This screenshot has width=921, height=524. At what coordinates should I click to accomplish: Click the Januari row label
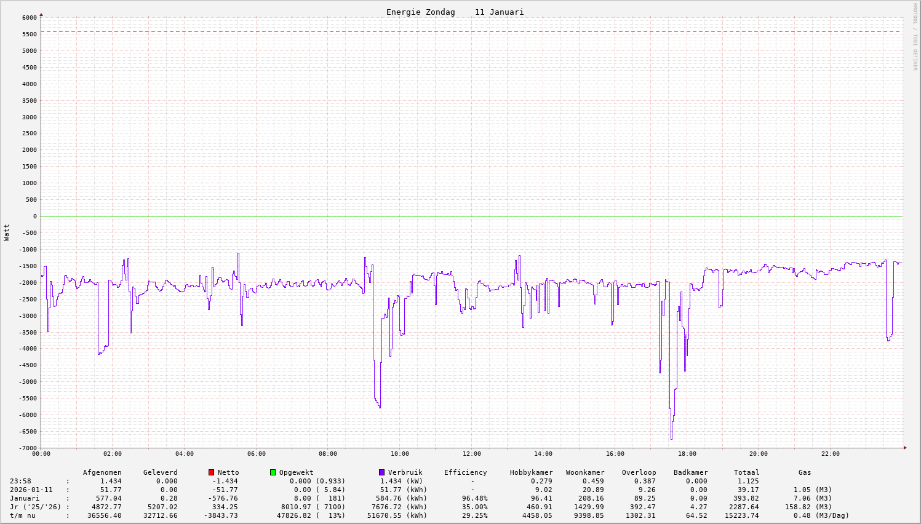(25, 499)
